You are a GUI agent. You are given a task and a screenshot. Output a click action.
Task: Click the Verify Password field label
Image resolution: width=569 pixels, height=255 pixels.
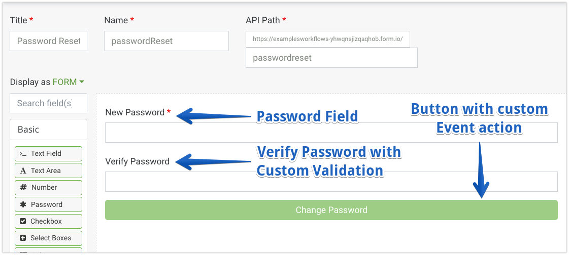(137, 161)
